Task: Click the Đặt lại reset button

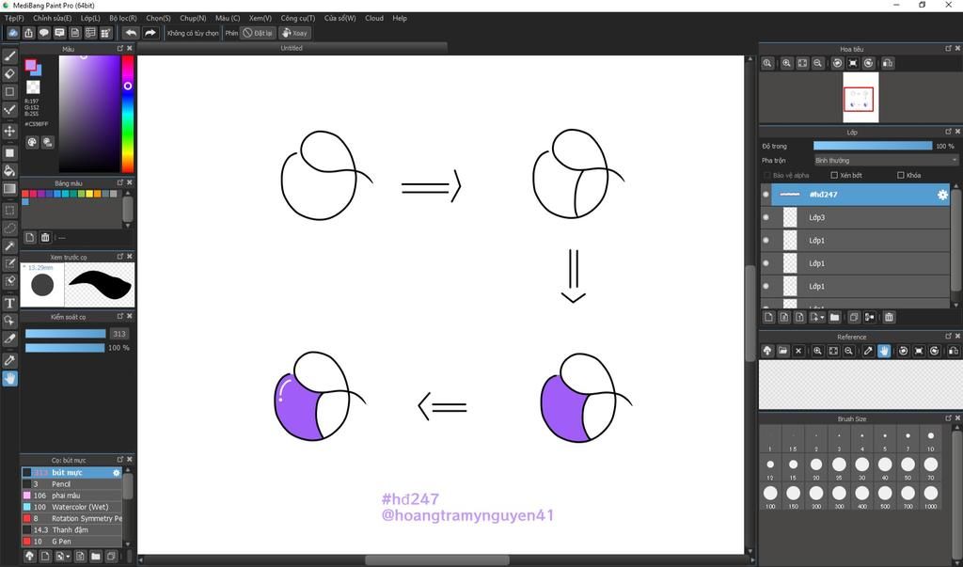Action: coord(258,33)
